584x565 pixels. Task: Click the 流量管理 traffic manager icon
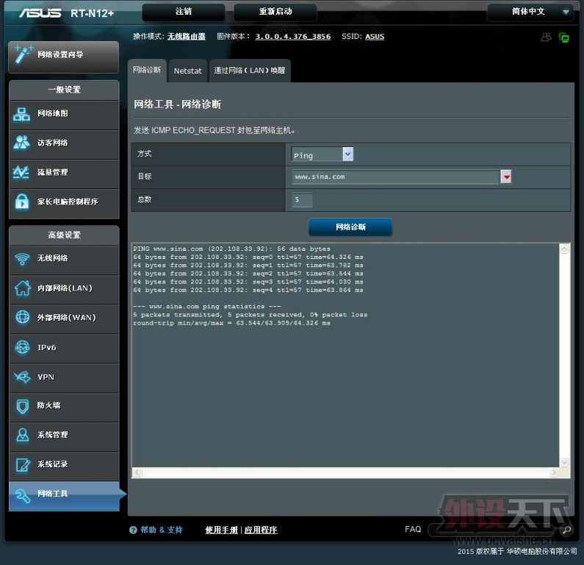pos(21,172)
